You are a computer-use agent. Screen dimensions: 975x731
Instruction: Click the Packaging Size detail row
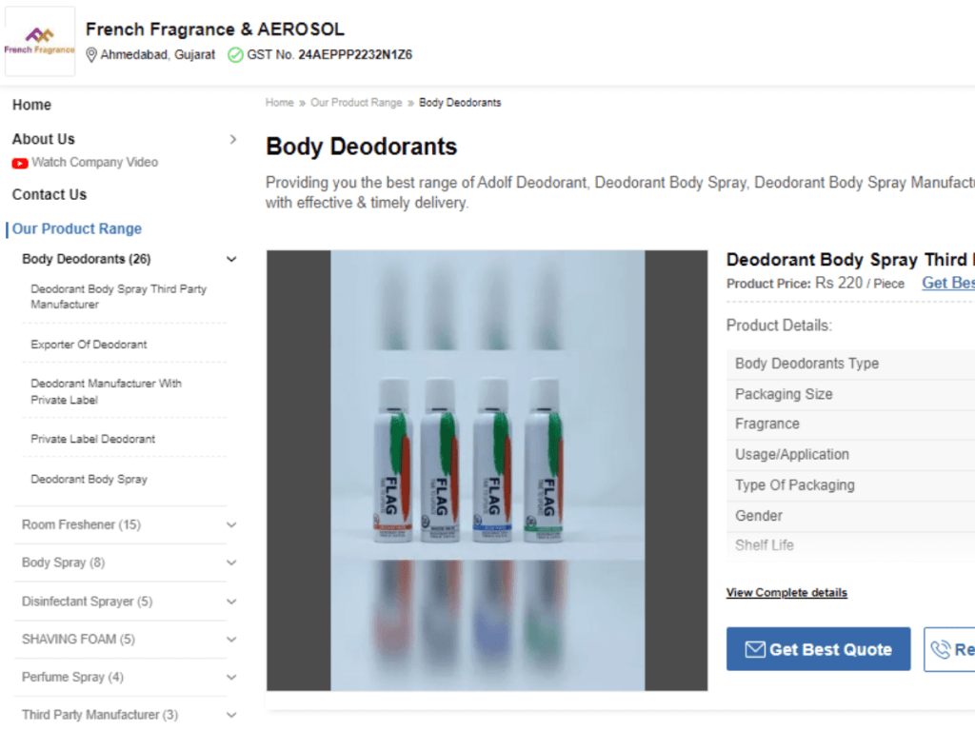850,395
